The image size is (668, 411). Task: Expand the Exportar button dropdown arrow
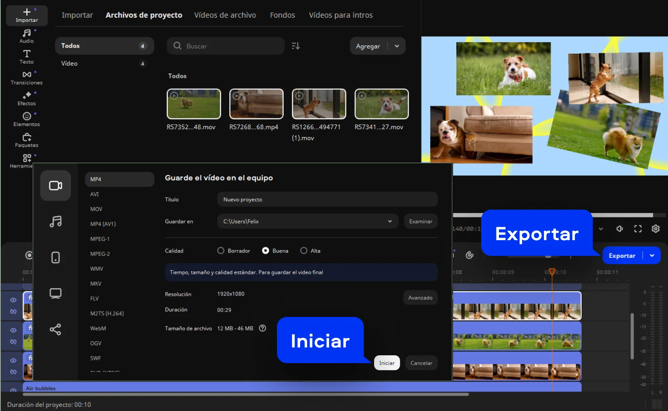pos(652,255)
